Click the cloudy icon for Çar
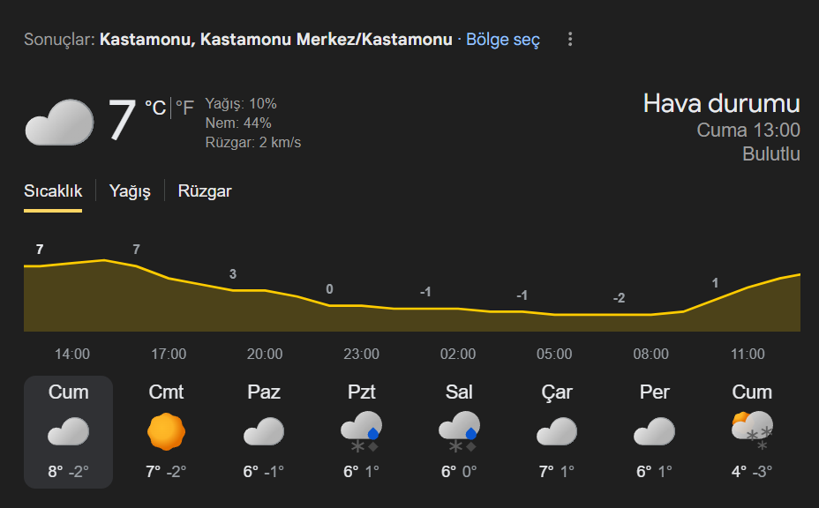 557,431
